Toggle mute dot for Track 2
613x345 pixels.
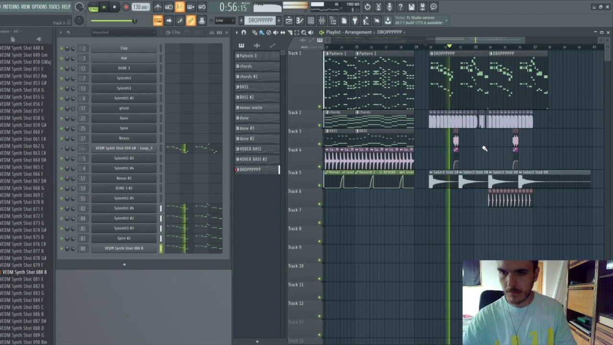tap(319, 125)
